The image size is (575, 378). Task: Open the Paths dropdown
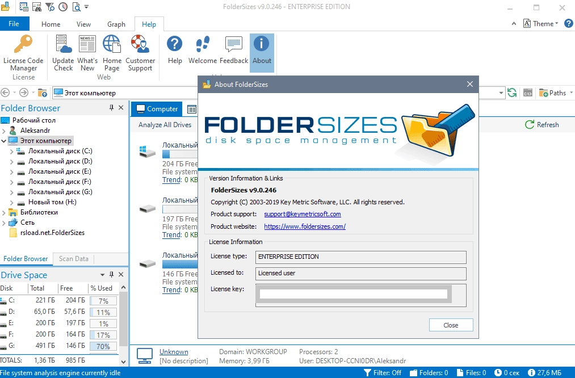[x=556, y=93]
